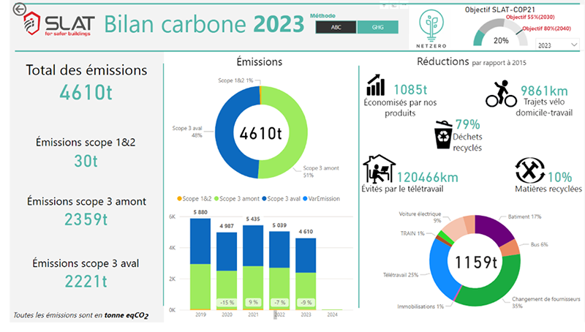585x332 pixels.
Task: Click the bar chart savings icon
Action: [x=377, y=85]
